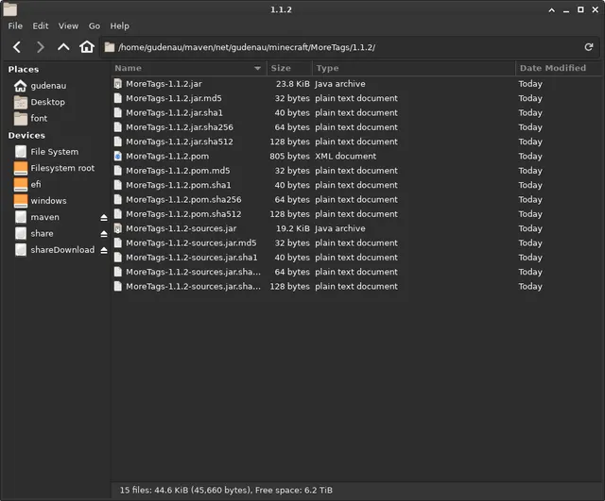Go back with the left arrow icon
Viewport: 605px width, 501px height.
pos(17,47)
